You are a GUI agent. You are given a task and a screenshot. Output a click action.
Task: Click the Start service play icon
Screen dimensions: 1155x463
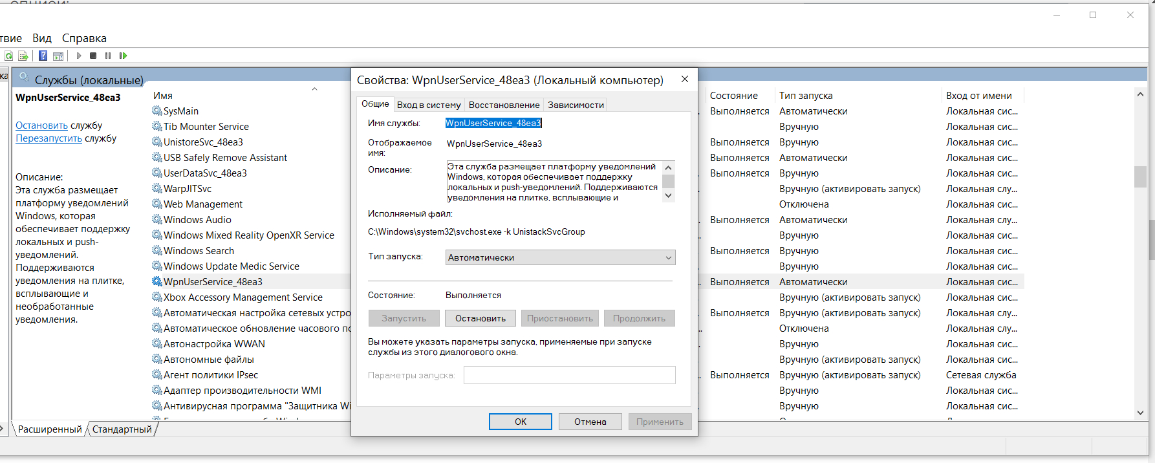pyautogui.click(x=79, y=56)
